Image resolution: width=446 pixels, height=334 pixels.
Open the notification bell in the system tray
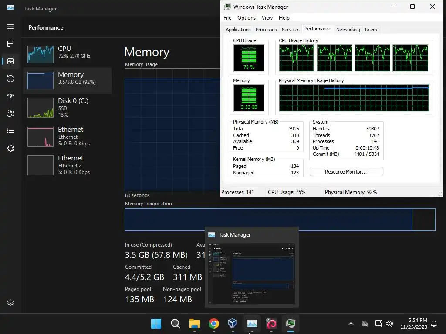(x=434, y=324)
